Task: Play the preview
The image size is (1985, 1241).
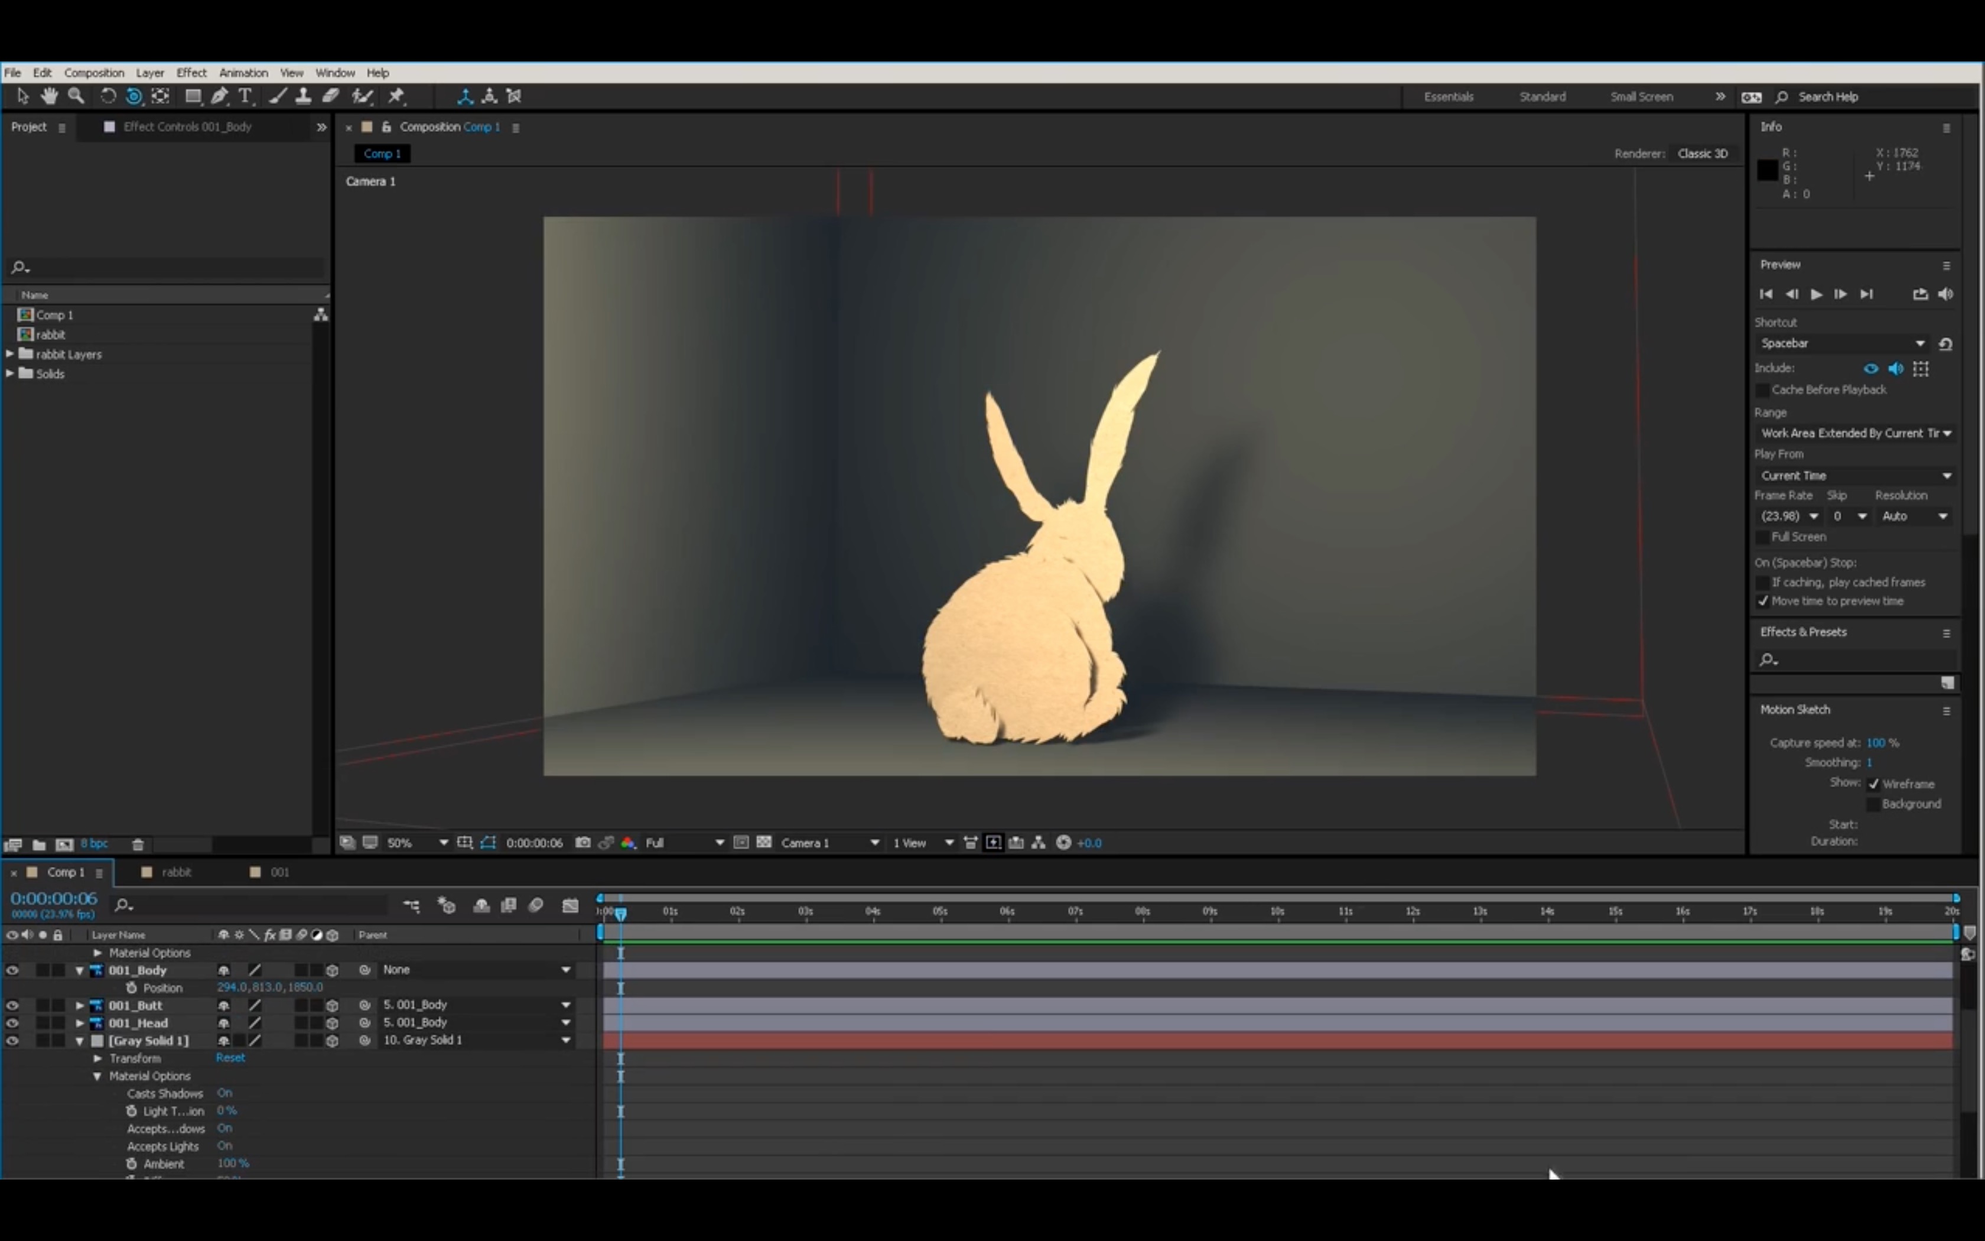Action: tap(1816, 294)
